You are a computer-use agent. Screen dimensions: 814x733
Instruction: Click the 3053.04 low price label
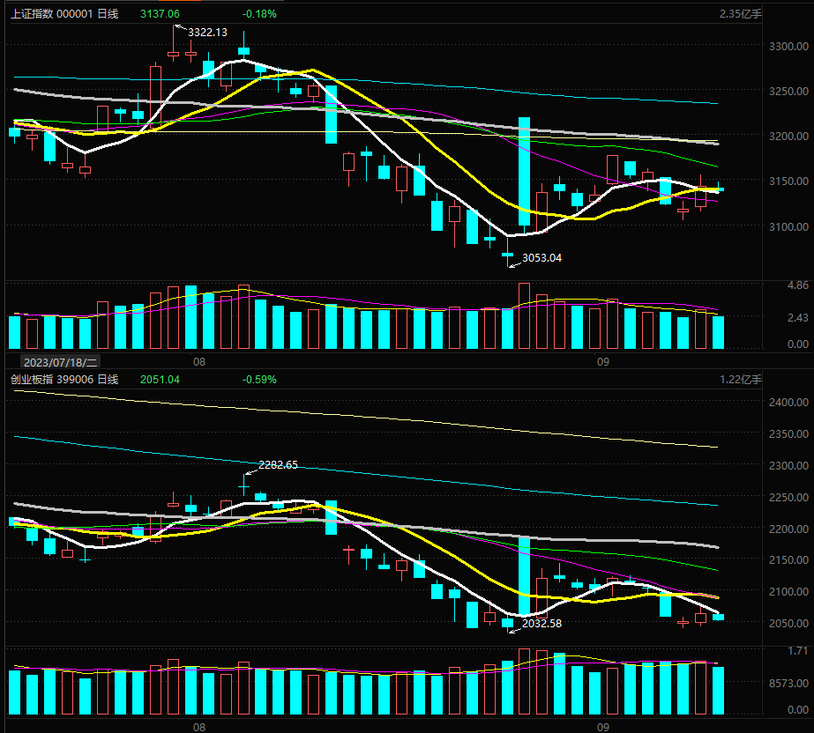pos(541,258)
